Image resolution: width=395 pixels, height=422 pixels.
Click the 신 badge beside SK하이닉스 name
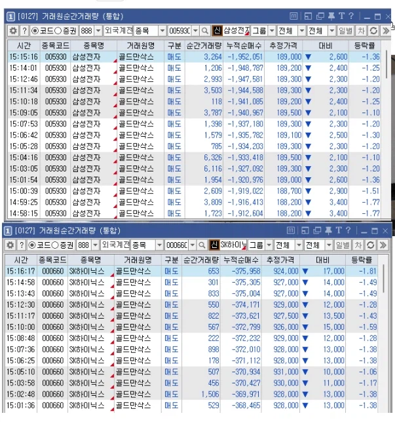pyautogui.click(x=214, y=245)
